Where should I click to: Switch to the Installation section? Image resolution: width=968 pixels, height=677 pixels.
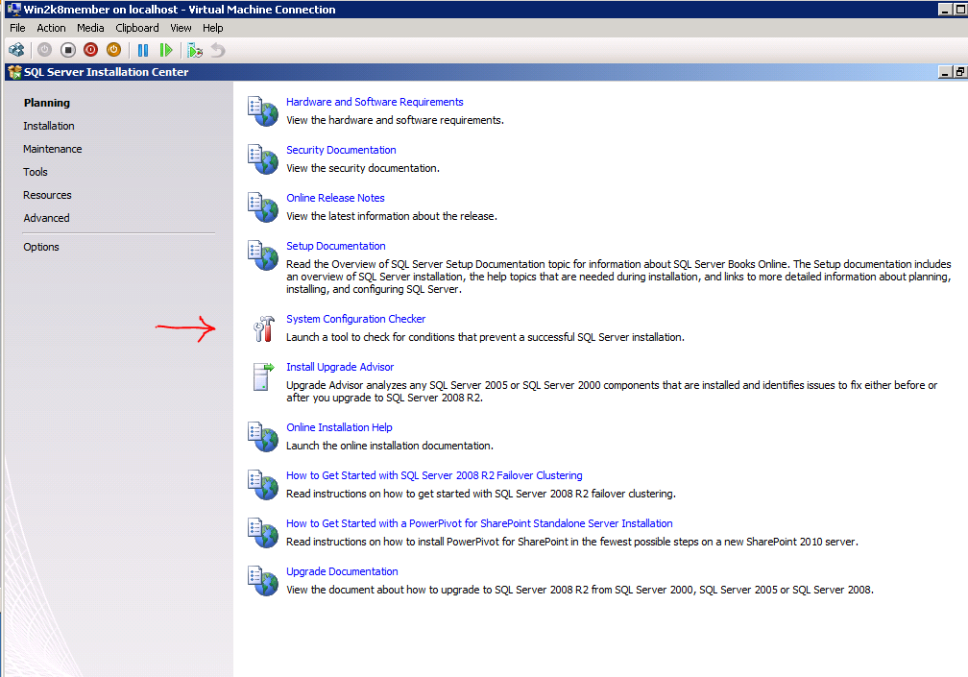(x=49, y=126)
